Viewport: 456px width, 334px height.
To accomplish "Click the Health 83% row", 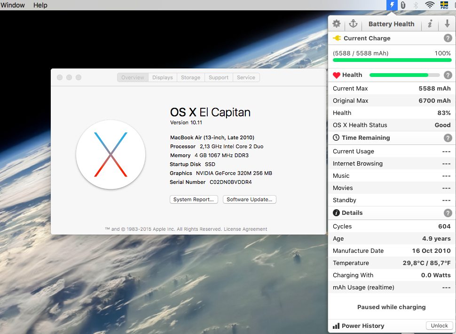I will click(x=392, y=113).
